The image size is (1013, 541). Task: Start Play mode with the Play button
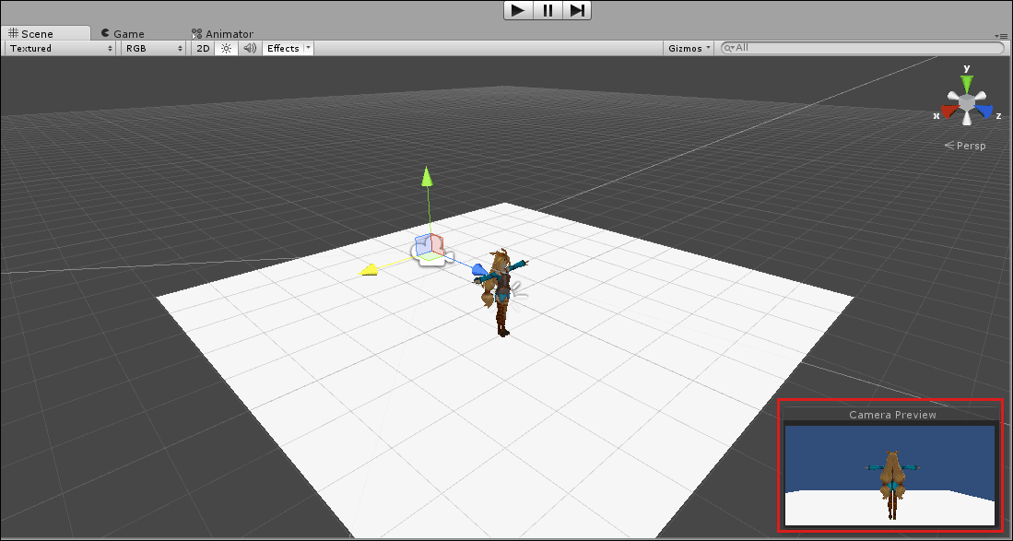pyautogui.click(x=518, y=10)
